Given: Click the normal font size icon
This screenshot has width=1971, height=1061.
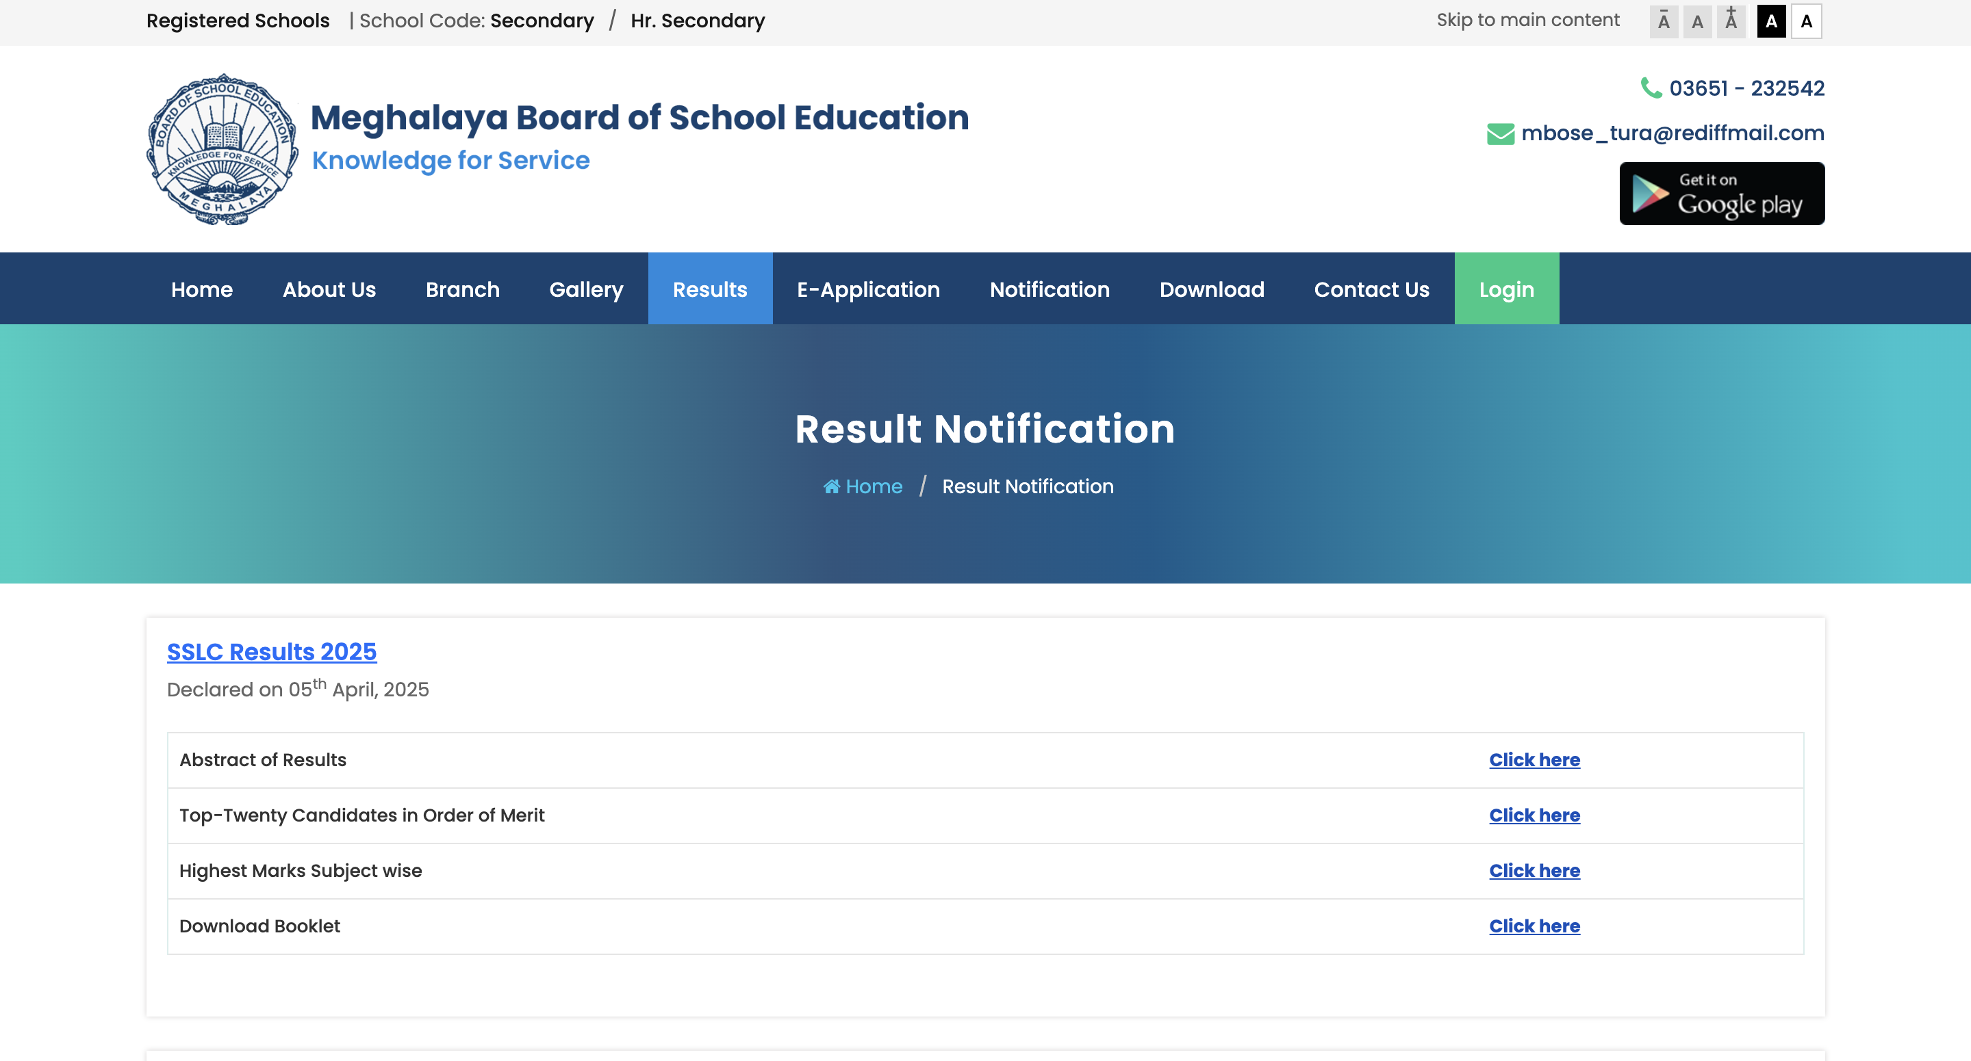Looking at the screenshot, I should pyautogui.click(x=1697, y=21).
